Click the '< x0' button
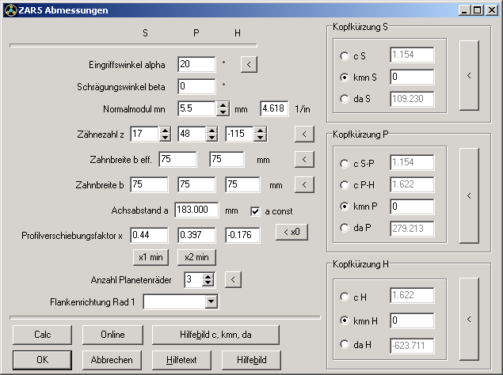503x375 pixels. tap(292, 232)
